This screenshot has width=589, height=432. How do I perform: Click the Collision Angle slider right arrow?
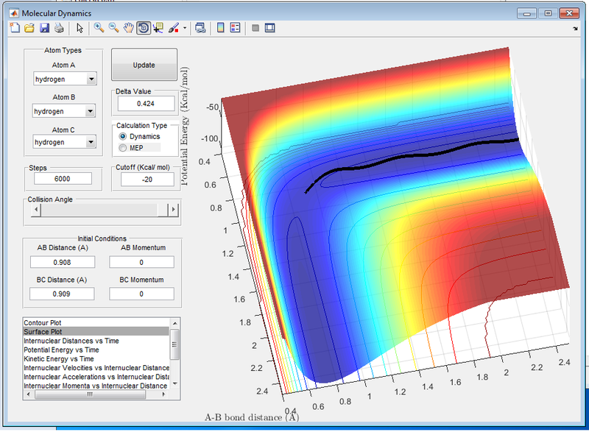174,210
